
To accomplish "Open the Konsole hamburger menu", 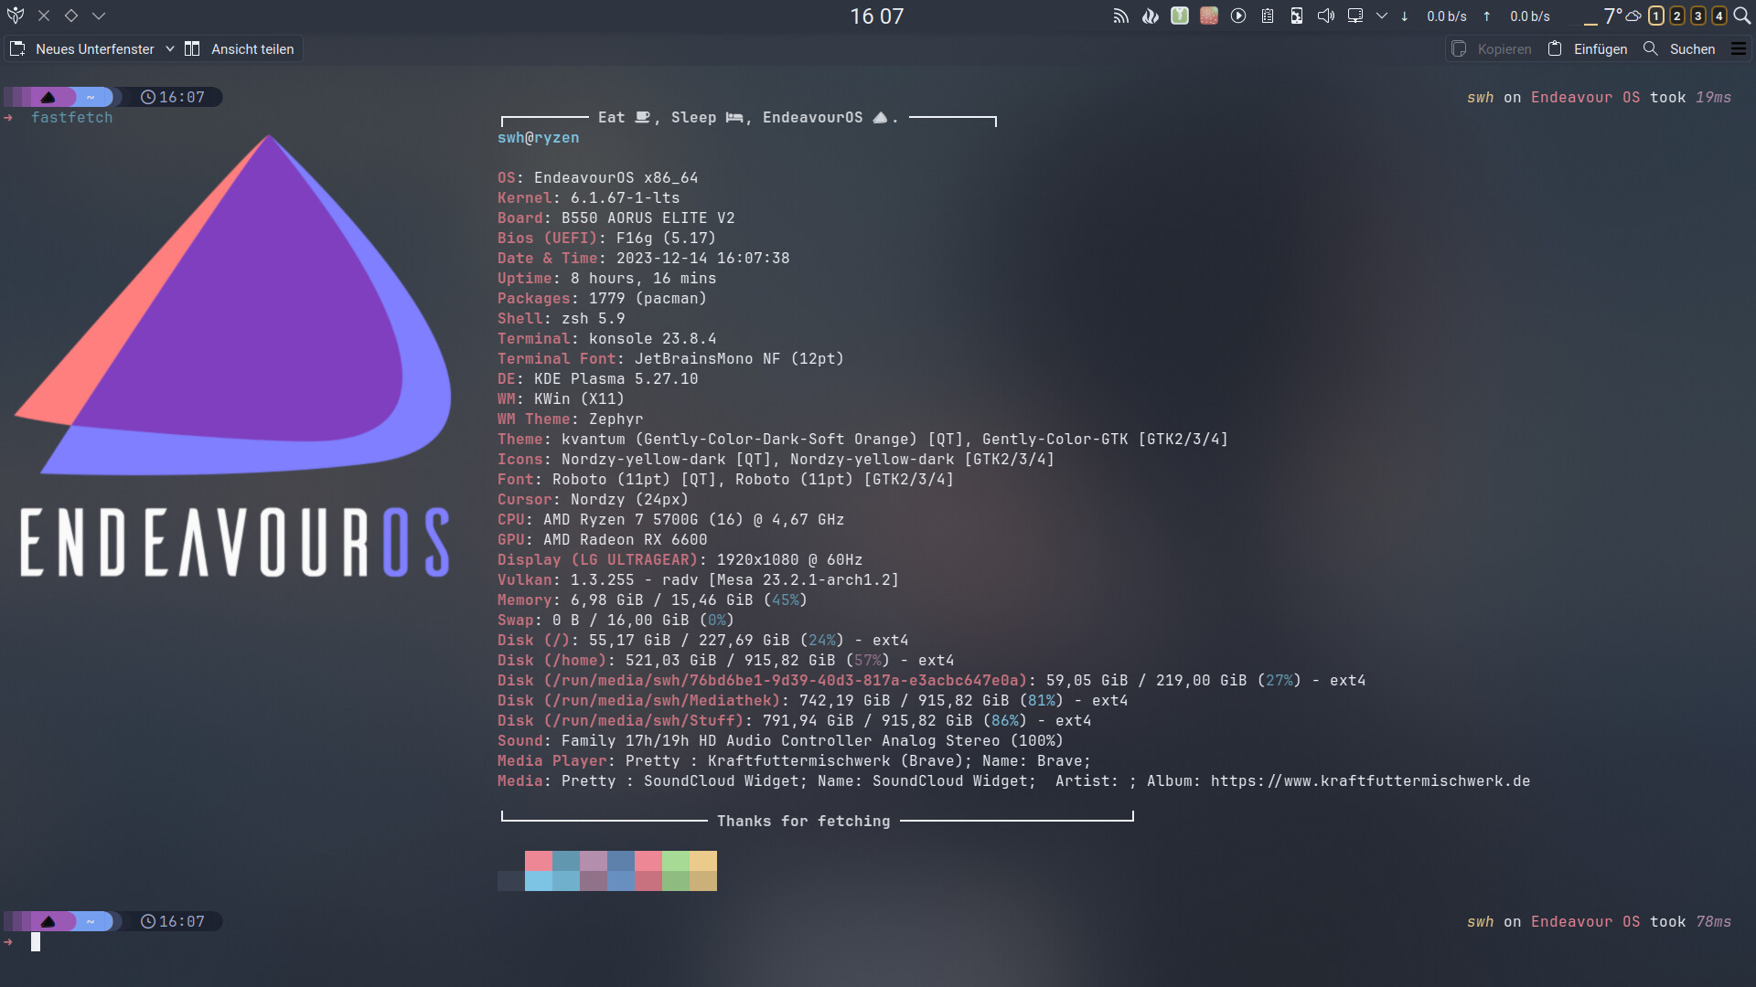I will [x=1739, y=49].
